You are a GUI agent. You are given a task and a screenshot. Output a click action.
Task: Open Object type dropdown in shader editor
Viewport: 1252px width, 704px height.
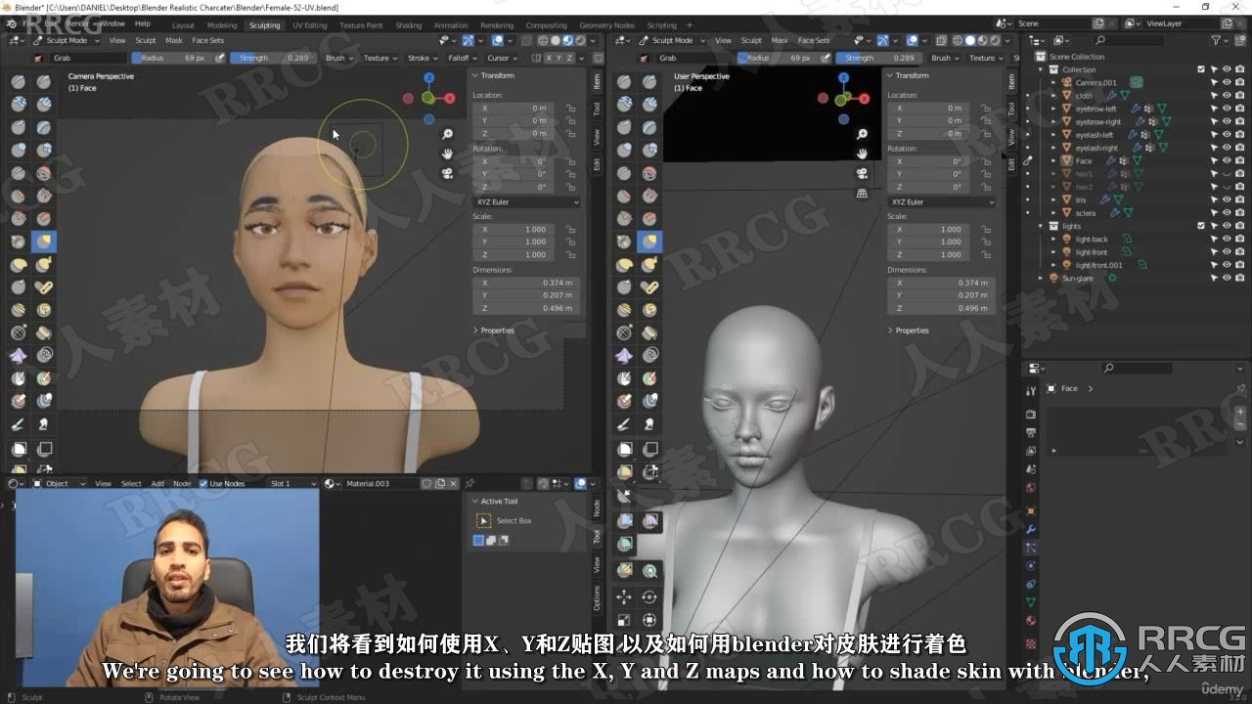[x=60, y=483]
